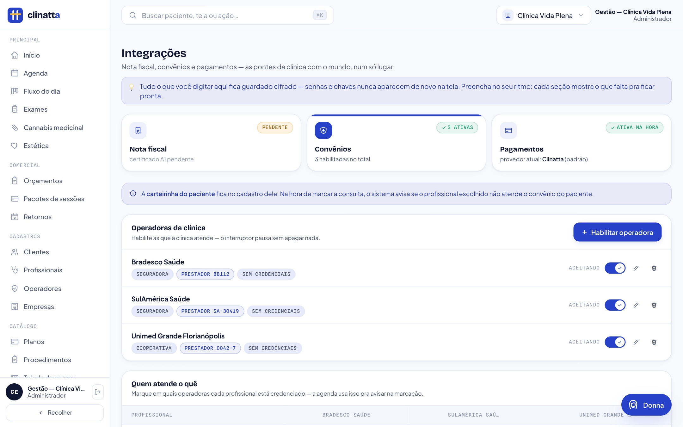Delete SulAmérica Saúde using the trash icon
This screenshot has height=427, width=683.
point(654,305)
